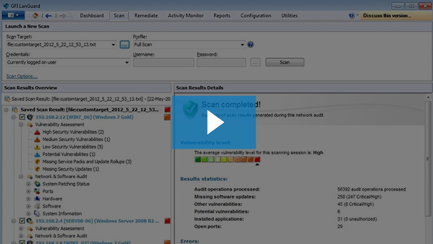The height and width of the screenshot is (244, 433).
Task: Uncheck the 192.168.2.12 WIN7_06 checkbox
Action: (22, 117)
